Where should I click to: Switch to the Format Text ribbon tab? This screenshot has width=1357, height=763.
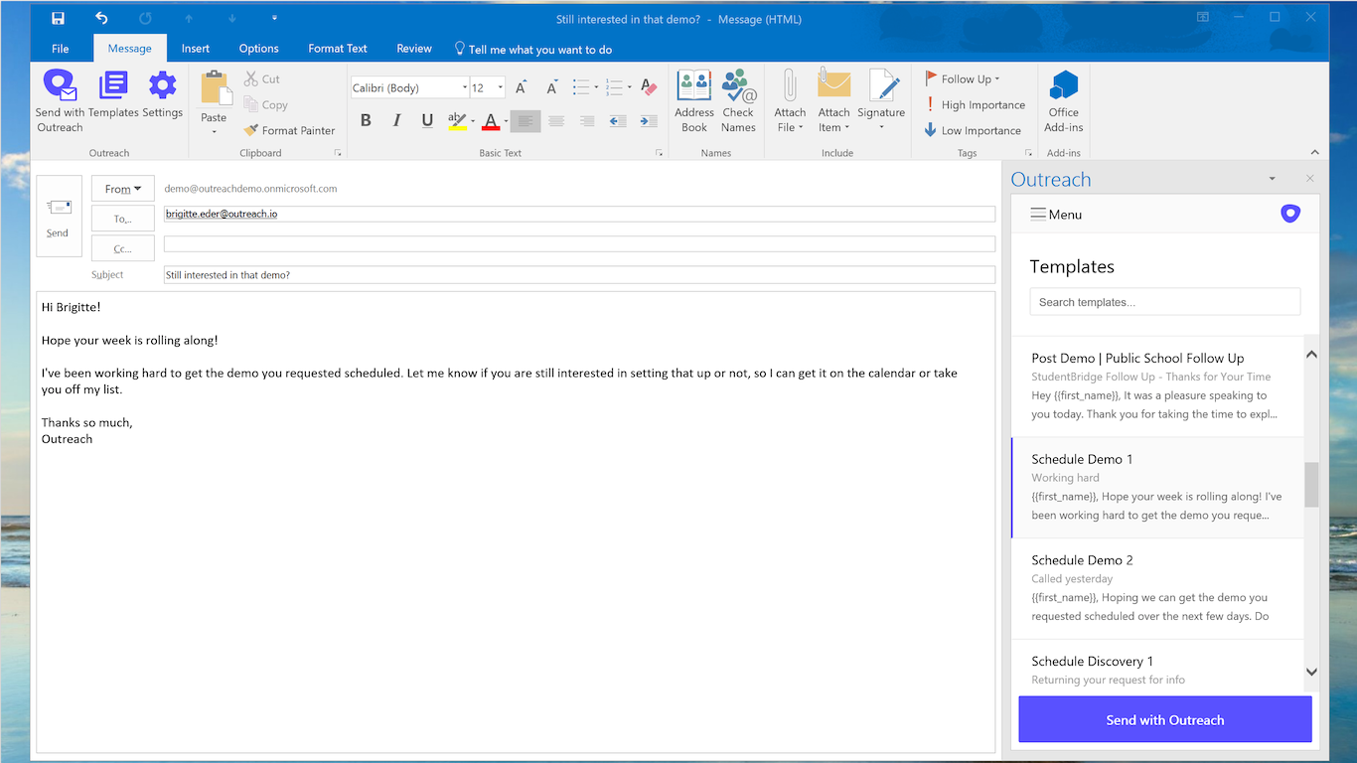point(337,48)
